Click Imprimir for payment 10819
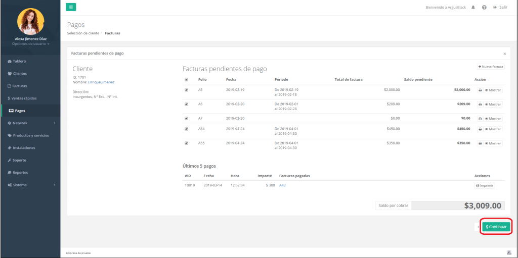This screenshot has height=258, width=518. point(485,186)
